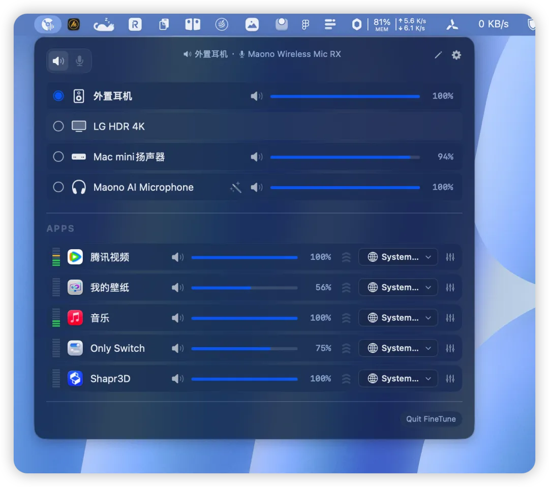
Task: Click the Shapr3D app icon
Action: pos(75,378)
